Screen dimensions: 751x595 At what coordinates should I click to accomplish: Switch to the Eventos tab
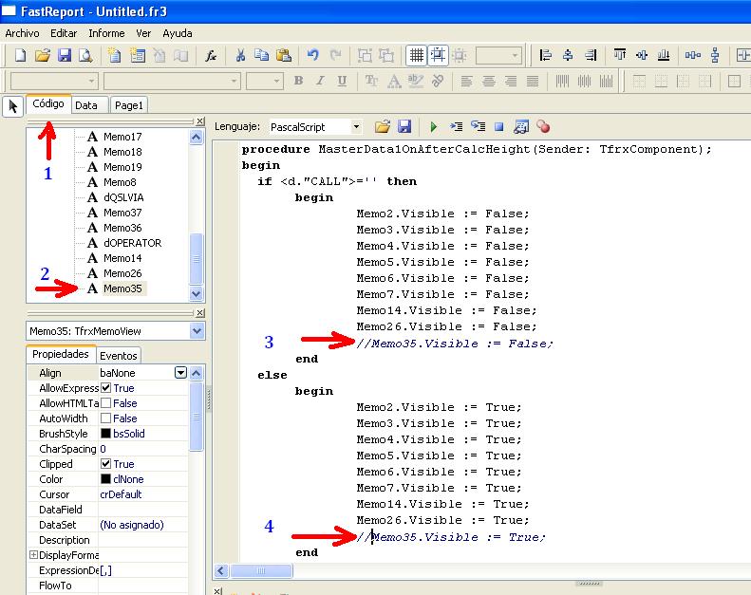[119, 355]
